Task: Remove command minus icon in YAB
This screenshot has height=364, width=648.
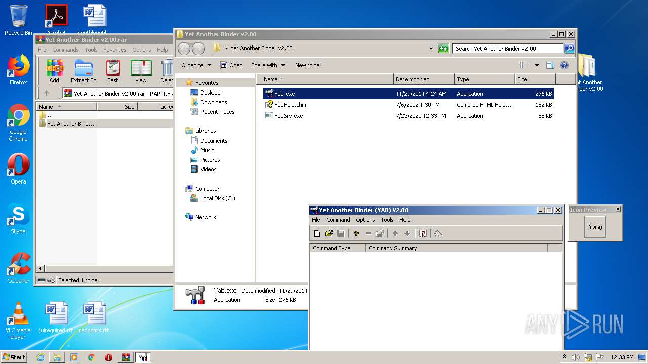Action: tap(368, 233)
